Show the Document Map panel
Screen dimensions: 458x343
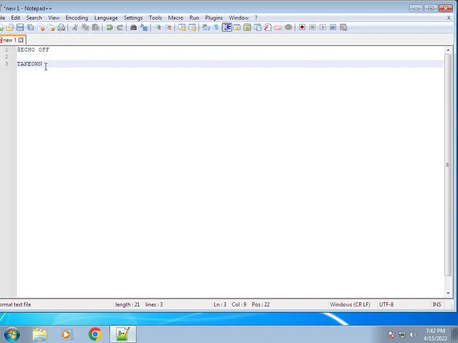(x=247, y=27)
